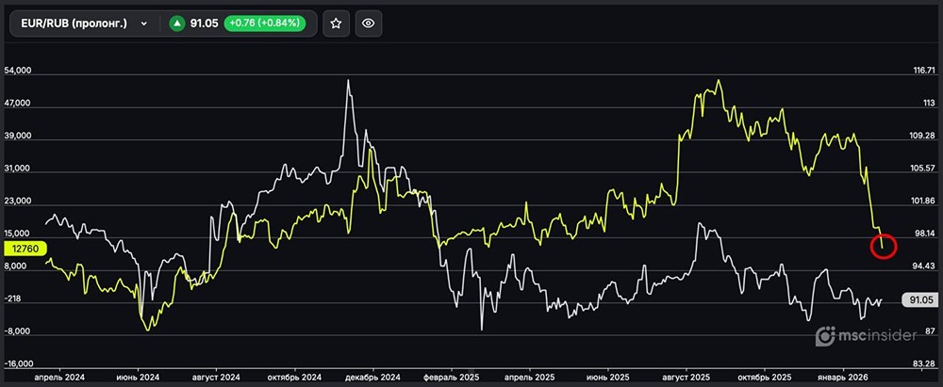
Task: Click the декабрь 2024 date label
Action: (x=373, y=377)
